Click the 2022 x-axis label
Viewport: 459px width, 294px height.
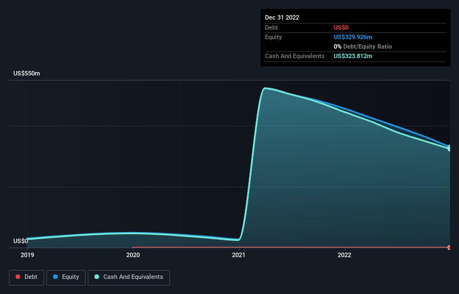point(344,255)
